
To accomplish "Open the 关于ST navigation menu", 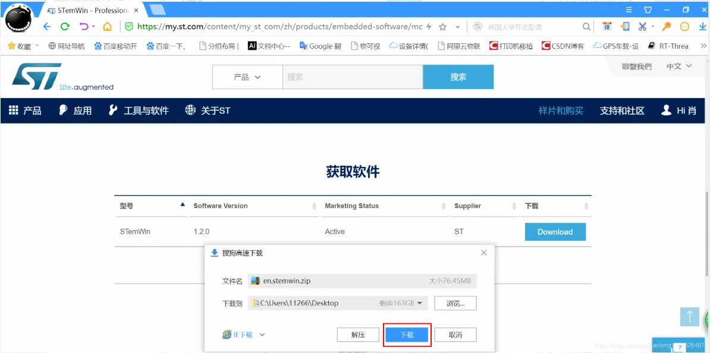I will coord(208,111).
